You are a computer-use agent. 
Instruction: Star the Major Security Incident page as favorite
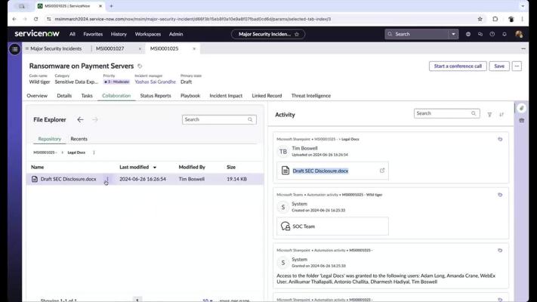coord(297,34)
